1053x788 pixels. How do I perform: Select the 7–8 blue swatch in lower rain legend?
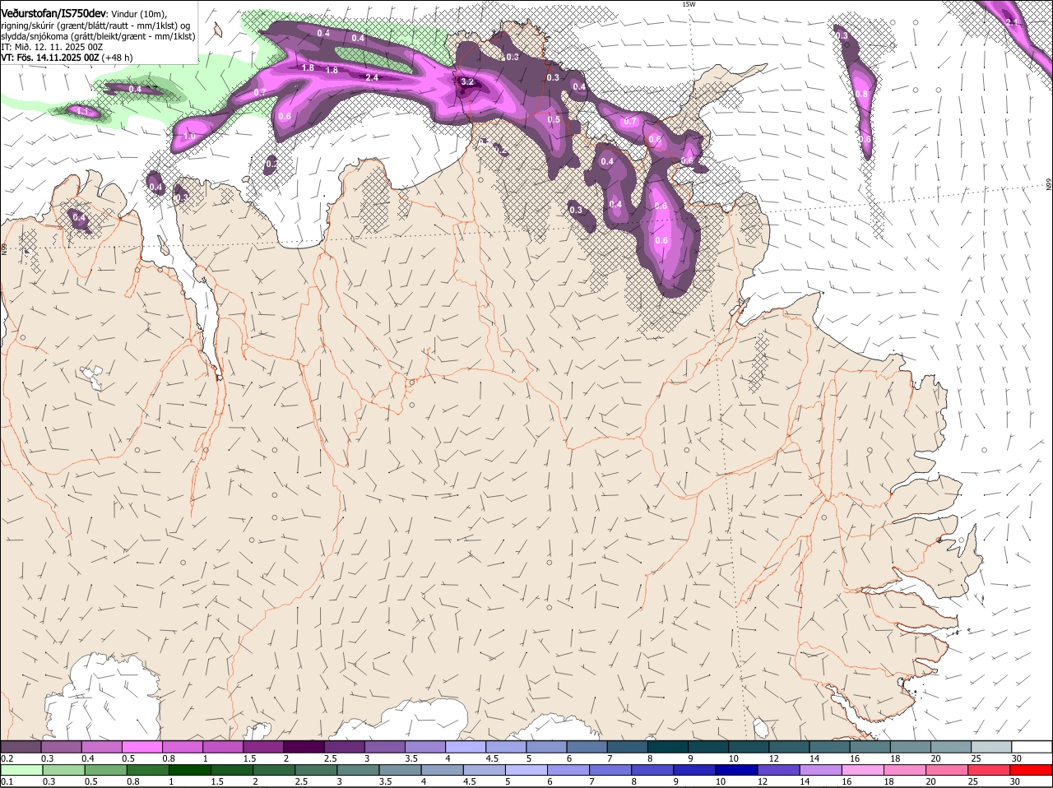tap(610, 770)
